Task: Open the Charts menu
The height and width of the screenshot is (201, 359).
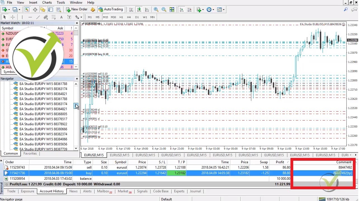Action: click(47, 3)
